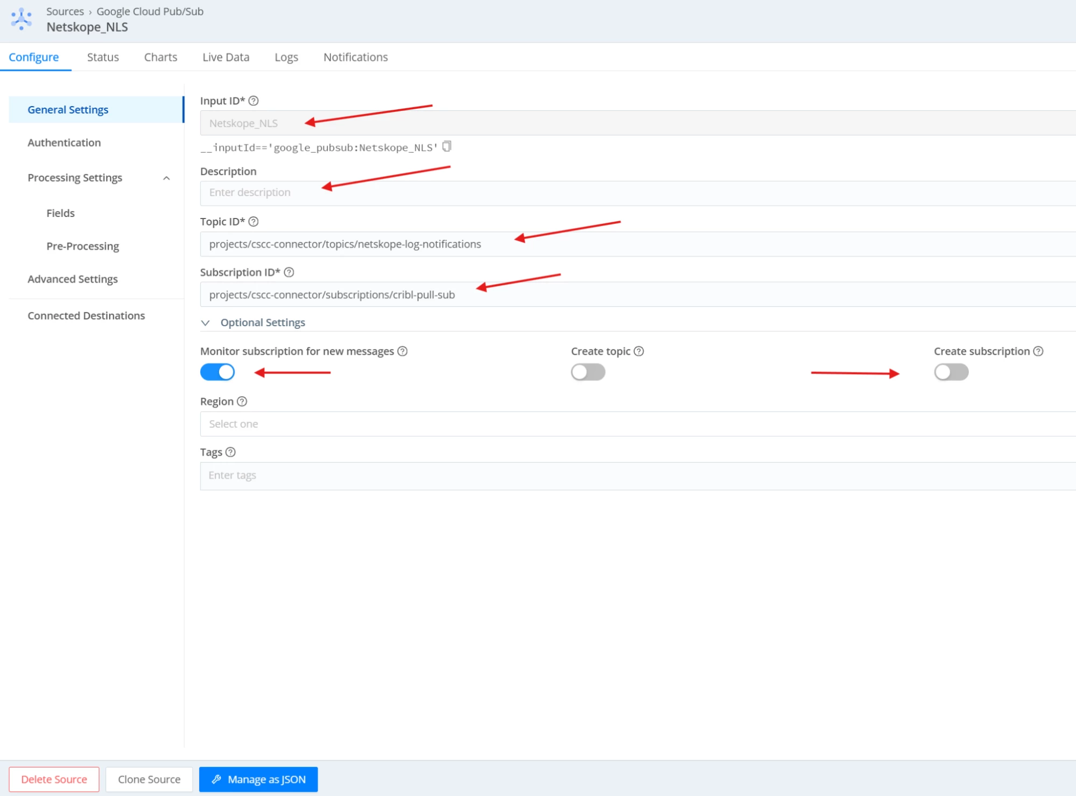Click the Subscription ID help icon
Viewport: 1076px width, 796px height.
click(x=289, y=272)
